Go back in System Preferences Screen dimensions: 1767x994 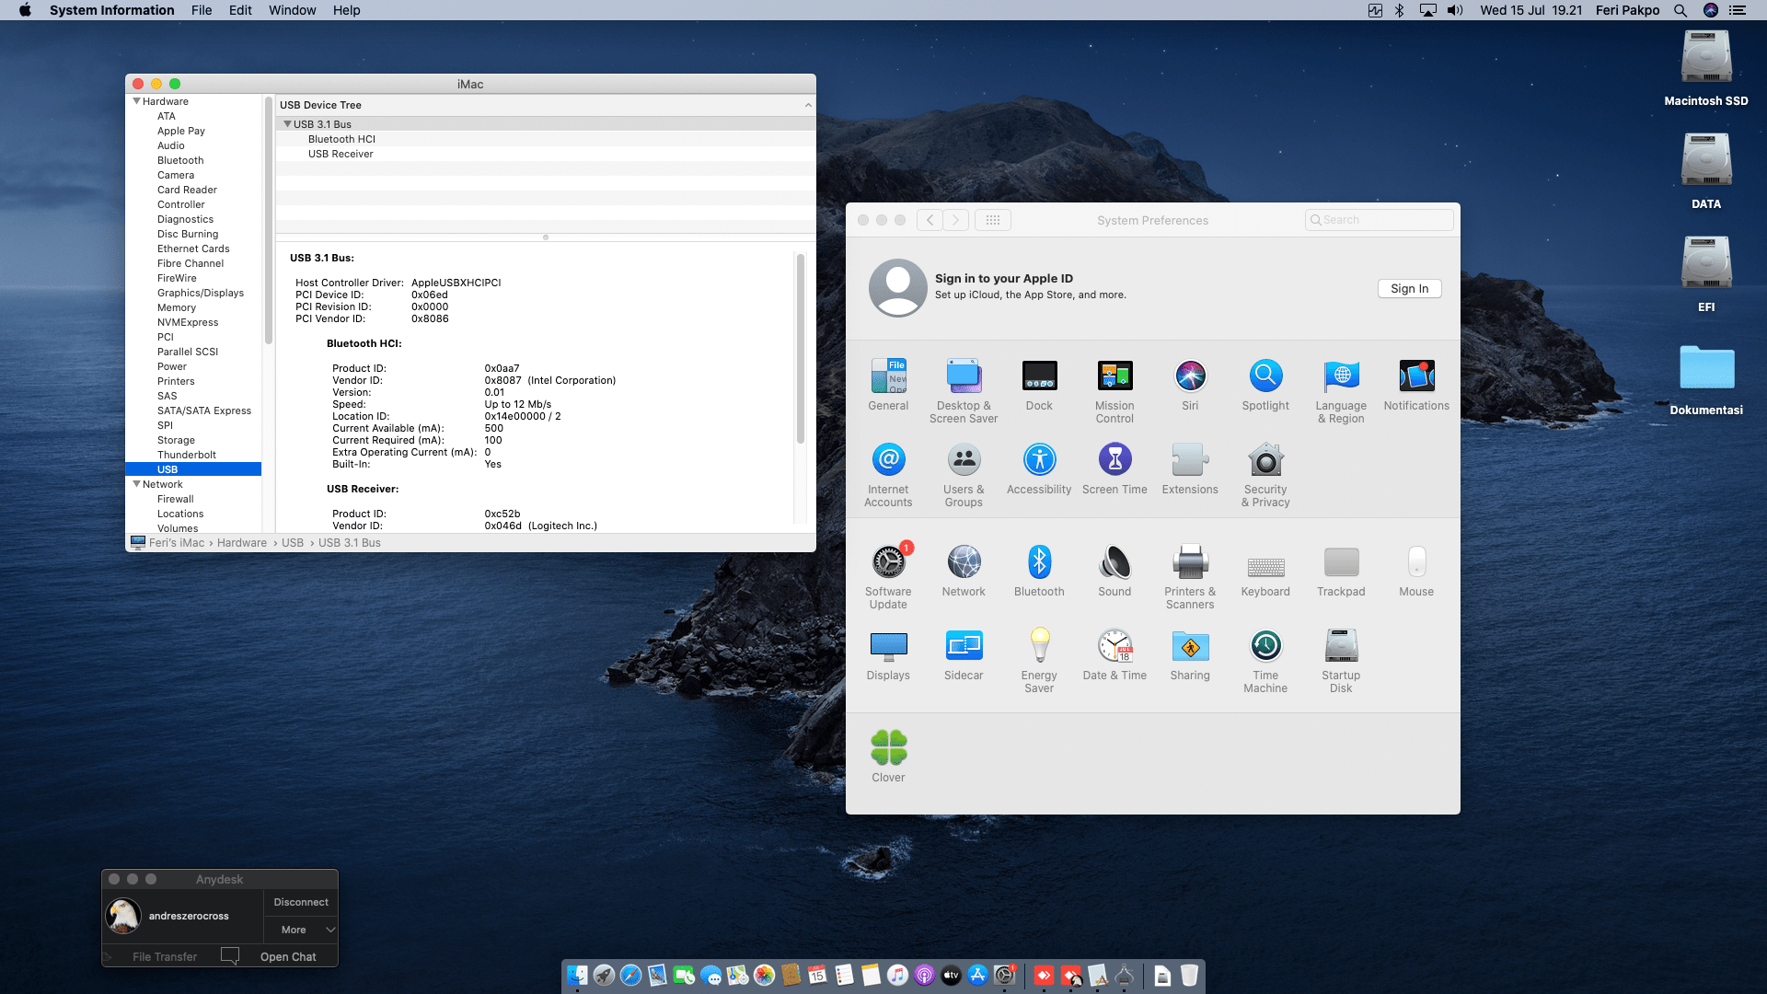[x=930, y=220]
